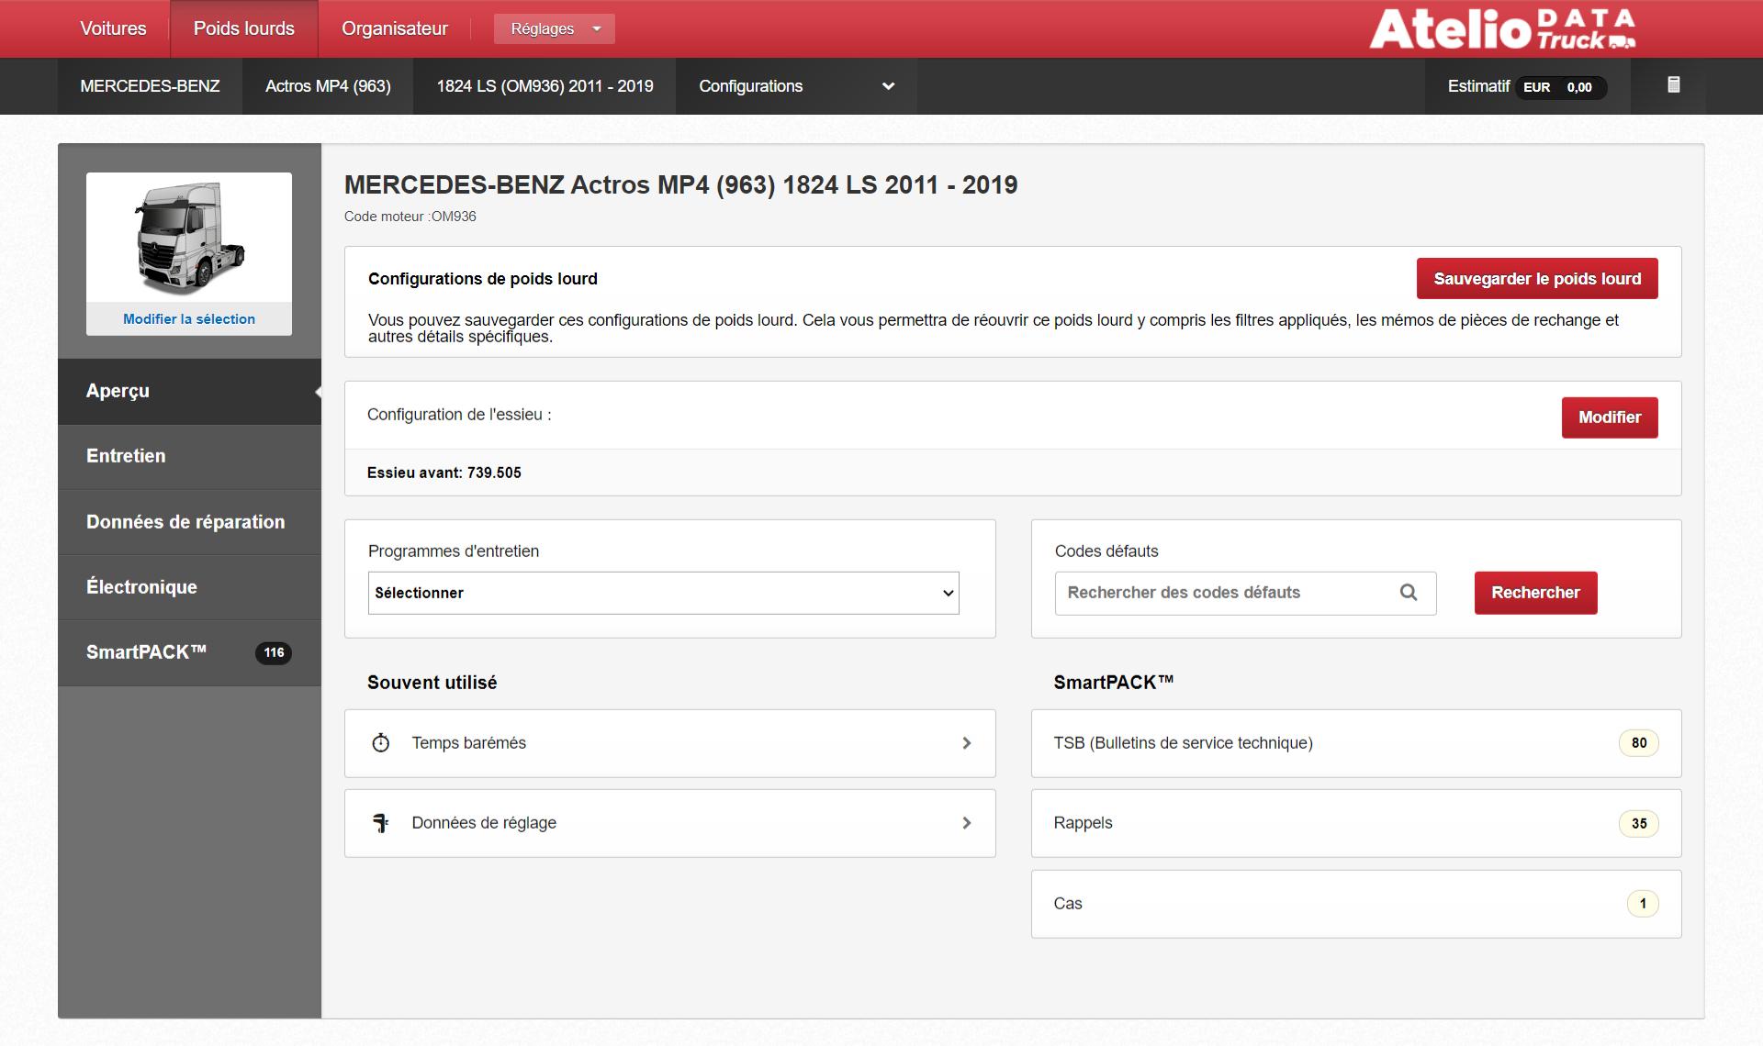Screen dimensions: 1763x1046
Task: Expand the Configurations dropdown
Action: tap(795, 86)
